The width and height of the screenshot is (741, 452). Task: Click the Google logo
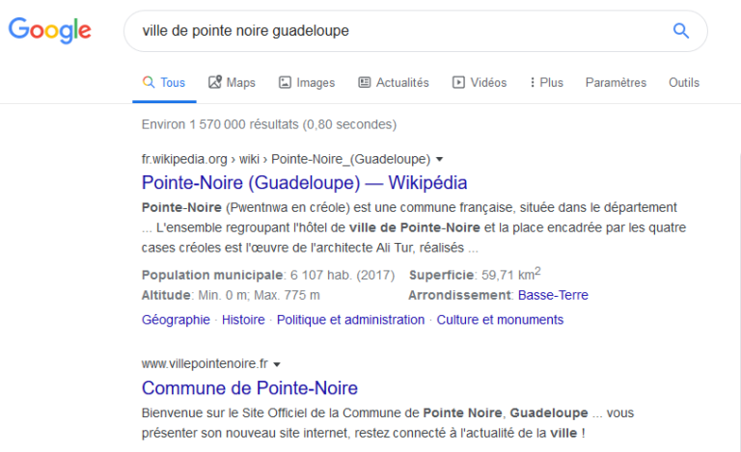pos(50,31)
